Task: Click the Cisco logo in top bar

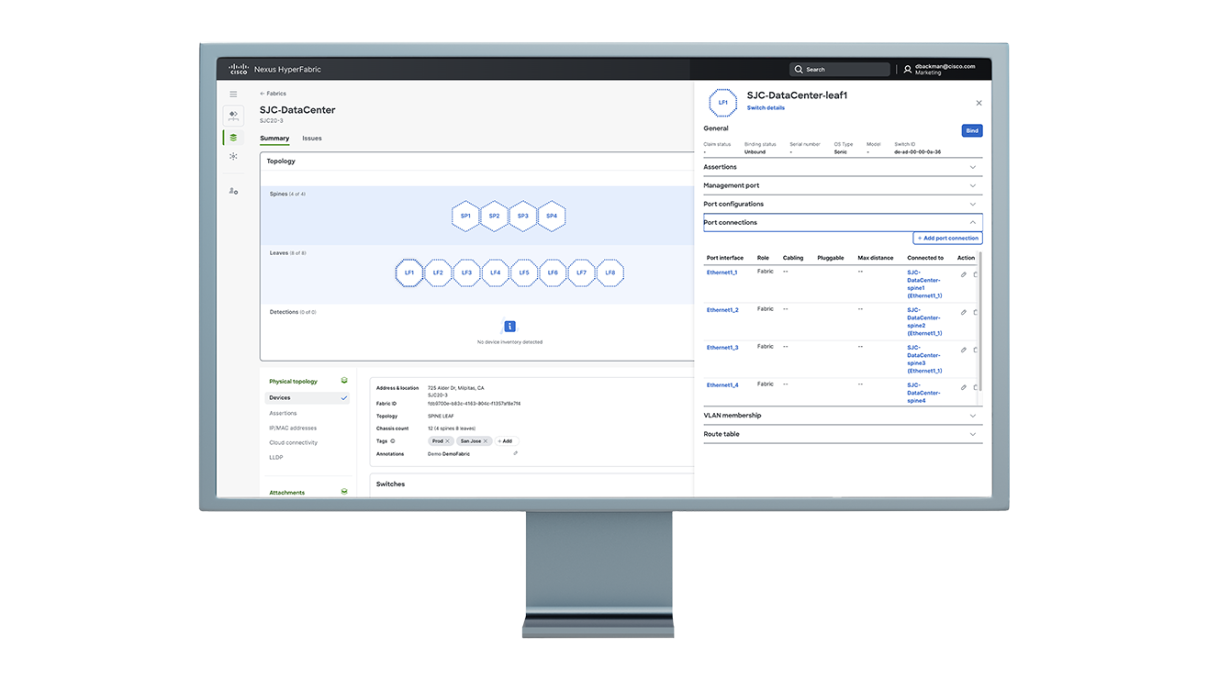Action: 238,68
